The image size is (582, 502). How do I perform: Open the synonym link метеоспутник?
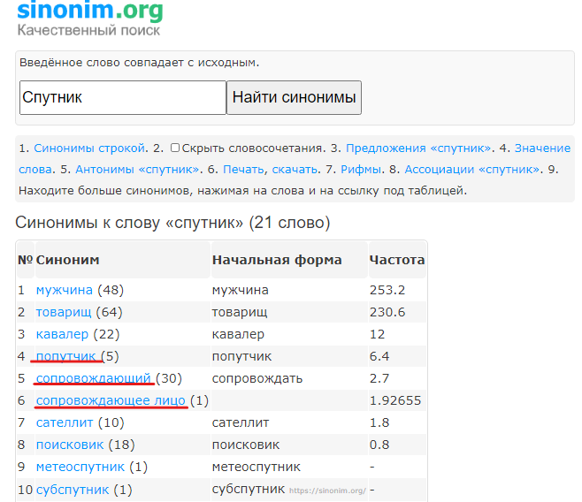coord(80,468)
